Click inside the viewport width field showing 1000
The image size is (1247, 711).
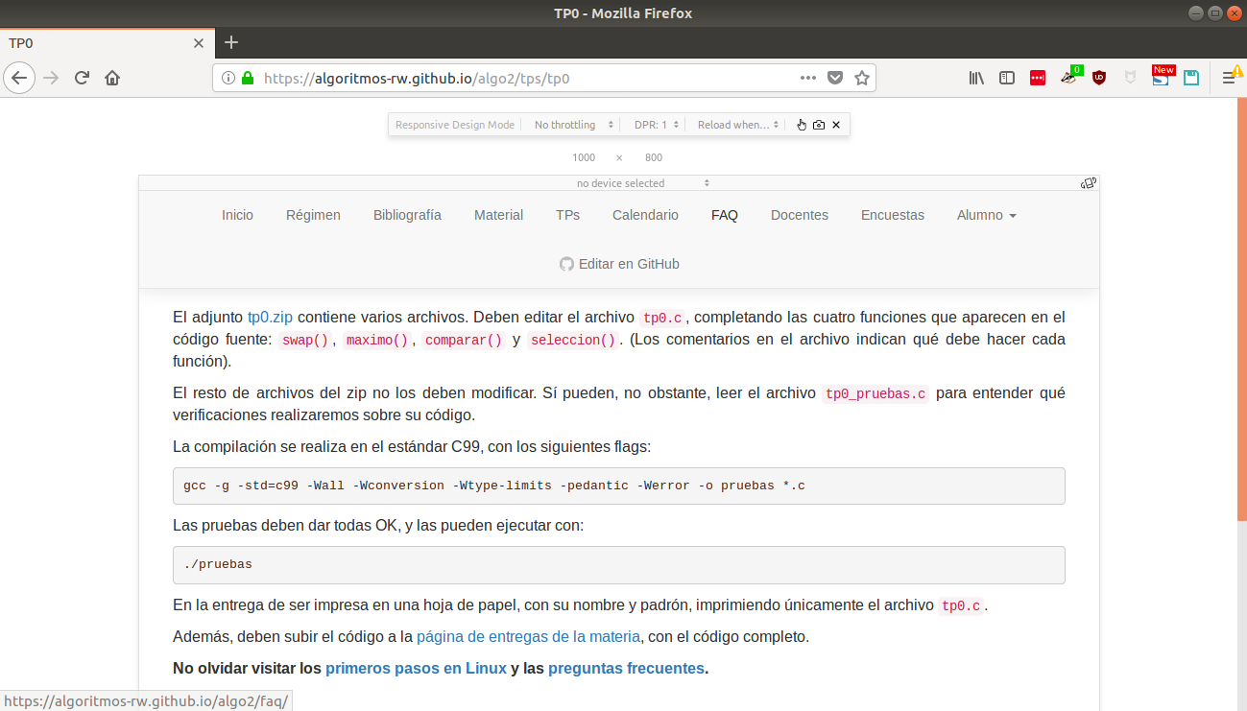(584, 156)
